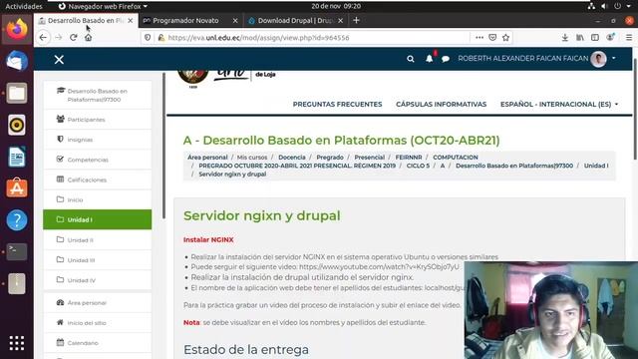Open Competencias in sidebar
This screenshot has height=359, width=638.
pyautogui.click(x=98, y=160)
